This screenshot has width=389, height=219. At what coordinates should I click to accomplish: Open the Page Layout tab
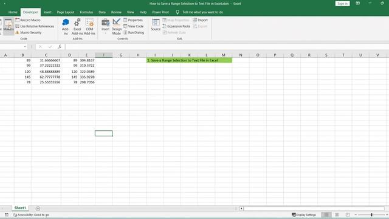click(66, 12)
